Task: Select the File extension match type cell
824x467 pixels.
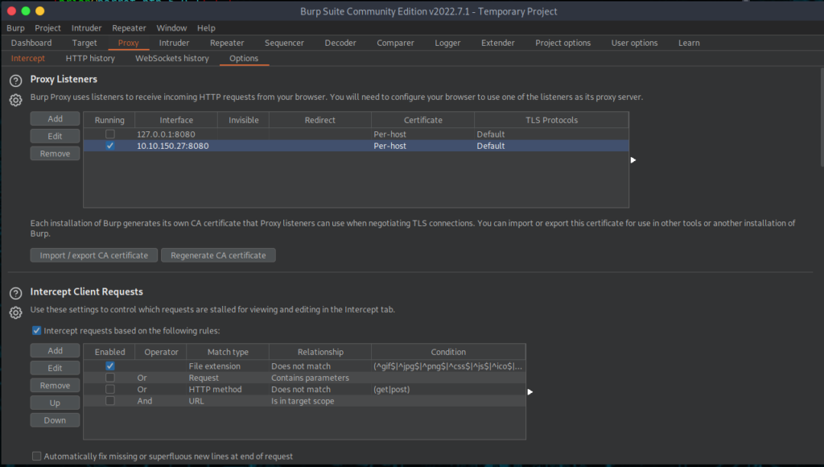Action: 228,366
